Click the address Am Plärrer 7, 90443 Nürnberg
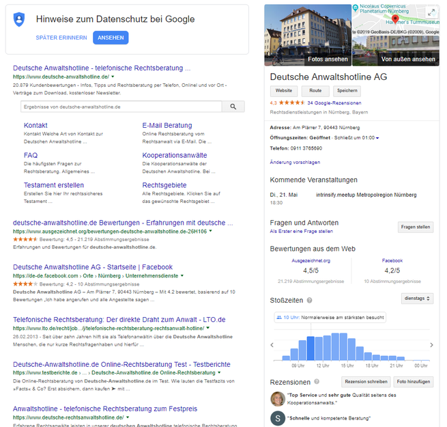This screenshot has width=447, height=427. coord(326,128)
